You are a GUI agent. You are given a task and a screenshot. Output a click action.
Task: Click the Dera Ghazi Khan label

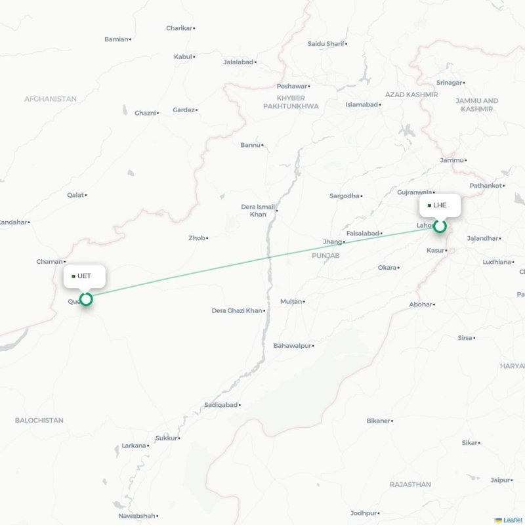pyautogui.click(x=237, y=310)
